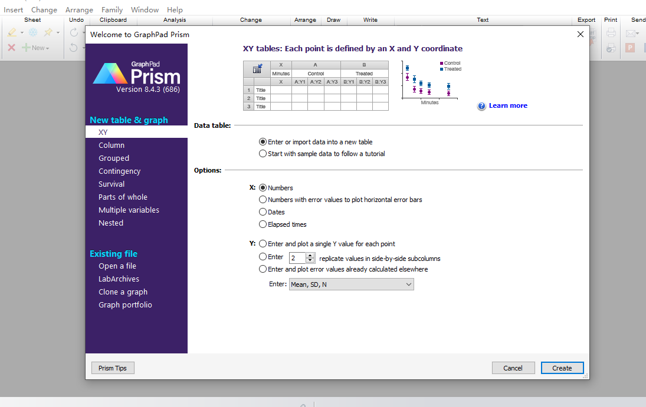Click the undo arrow in Undo group
This screenshot has height=407, width=646.
(74, 48)
